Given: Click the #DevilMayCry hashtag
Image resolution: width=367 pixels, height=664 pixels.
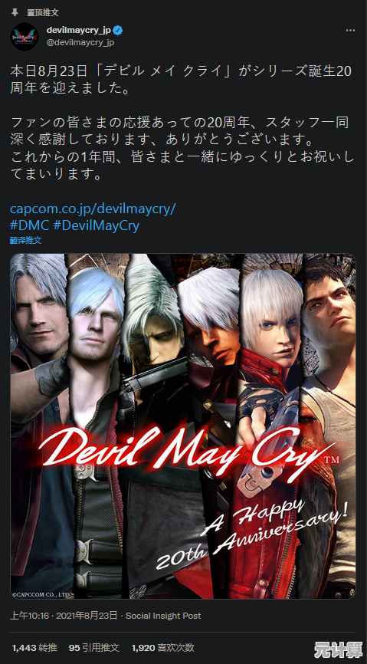Looking at the screenshot, I should [96, 225].
